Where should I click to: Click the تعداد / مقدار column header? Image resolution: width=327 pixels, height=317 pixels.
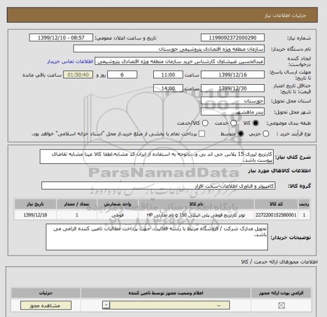[x=77, y=204]
